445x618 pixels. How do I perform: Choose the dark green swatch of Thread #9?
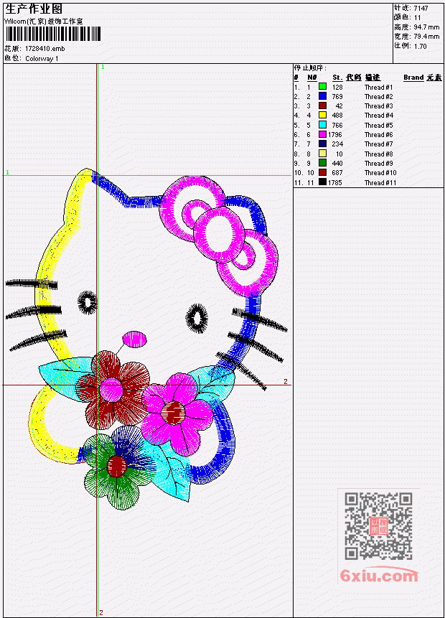pos(322,163)
